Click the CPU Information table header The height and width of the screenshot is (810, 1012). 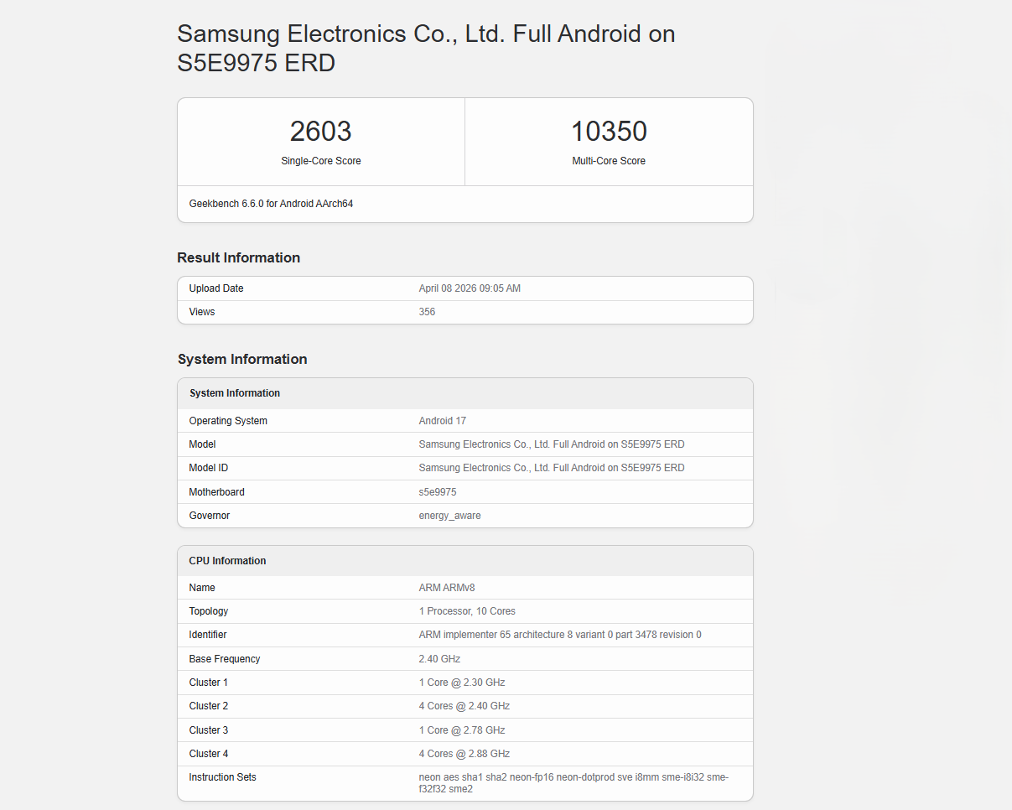[x=227, y=561]
